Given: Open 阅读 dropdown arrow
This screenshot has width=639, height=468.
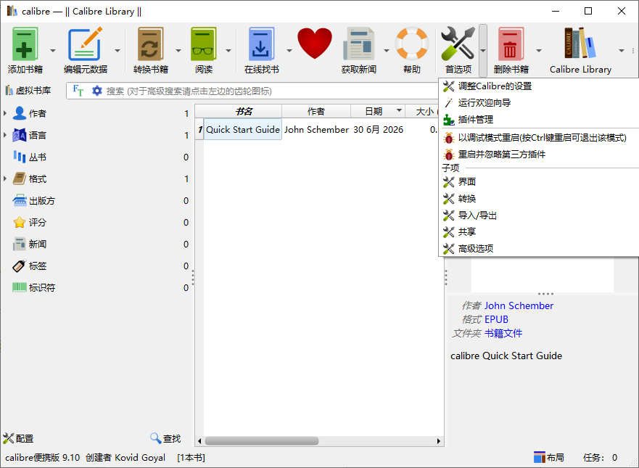Looking at the screenshot, I should pos(228,51).
